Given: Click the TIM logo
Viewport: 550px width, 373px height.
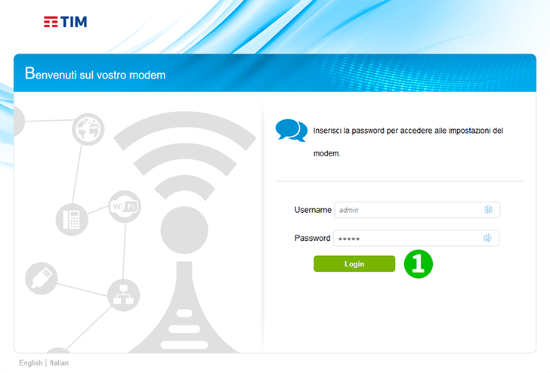Looking at the screenshot, I should [65, 22].
